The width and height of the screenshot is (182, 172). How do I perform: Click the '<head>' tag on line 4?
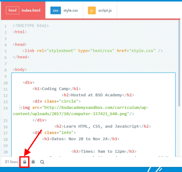point(20,45)
